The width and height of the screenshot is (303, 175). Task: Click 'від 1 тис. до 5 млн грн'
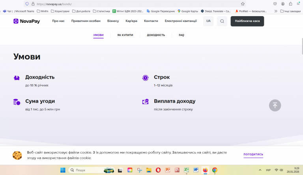43,109
